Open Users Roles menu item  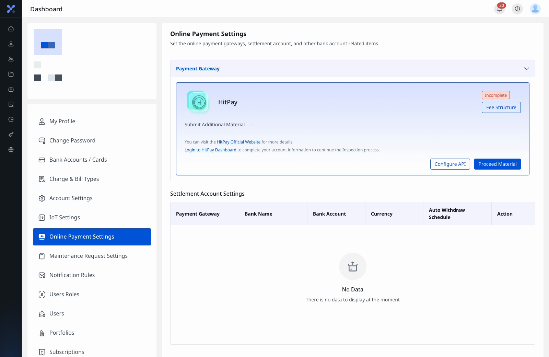(x=92, y=295)
